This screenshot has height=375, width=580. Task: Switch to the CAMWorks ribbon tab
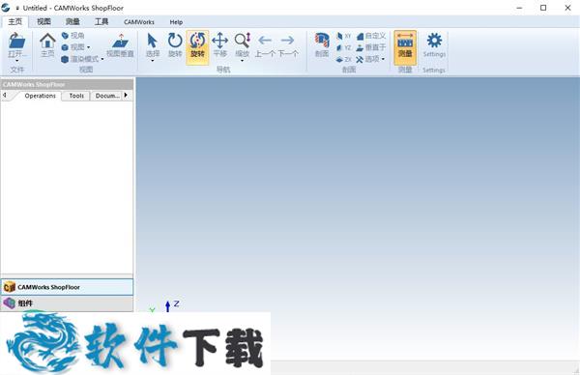pyautogui.click(x=138, y=22)
